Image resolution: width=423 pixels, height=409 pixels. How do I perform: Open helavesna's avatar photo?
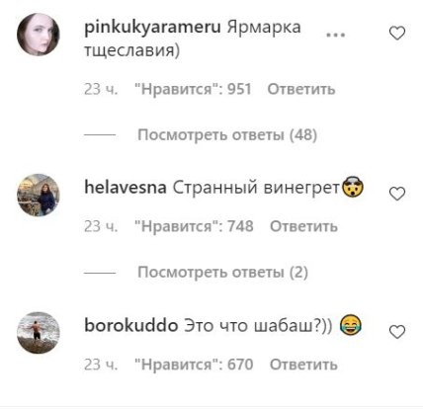click(39, 195)
